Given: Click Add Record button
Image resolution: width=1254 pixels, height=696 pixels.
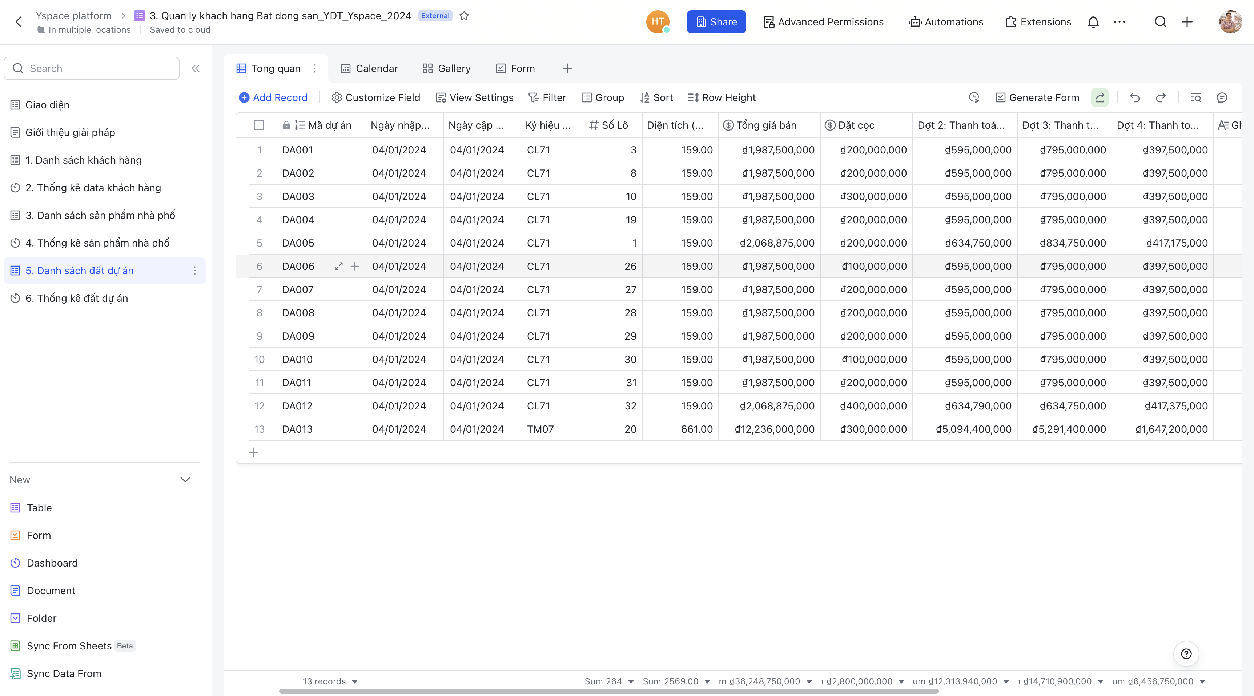Looking at the screenshot, I should click(273, 97).
